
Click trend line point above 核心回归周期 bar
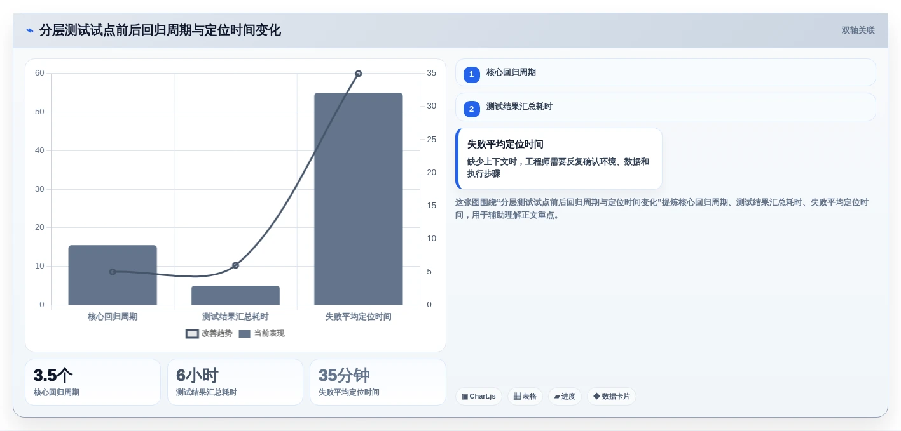pyautogui.click(x=113, y=272)
